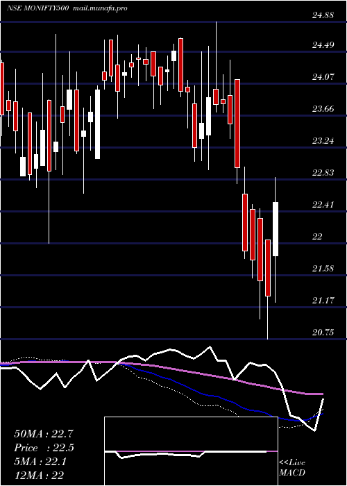Click the NSE MONIFTY500 chart title
This screenshot has width=347, height=486.
click(x=37, y=8)
